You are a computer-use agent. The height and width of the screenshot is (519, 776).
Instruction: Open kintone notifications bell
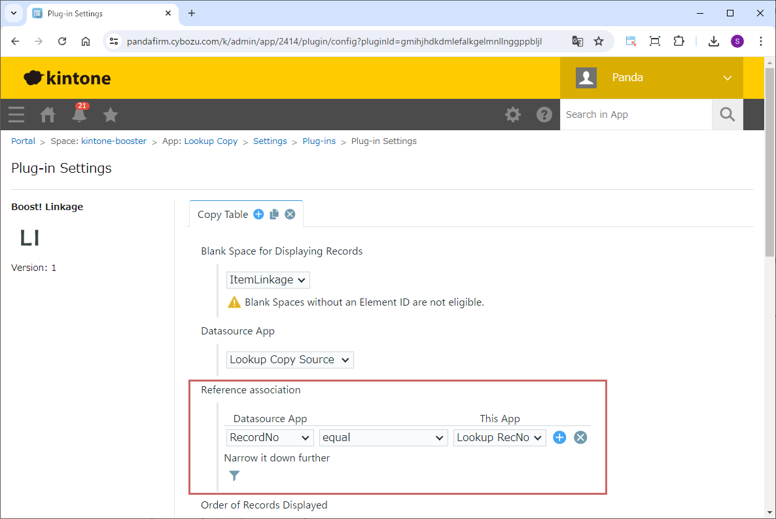click(x=79, y=115)
